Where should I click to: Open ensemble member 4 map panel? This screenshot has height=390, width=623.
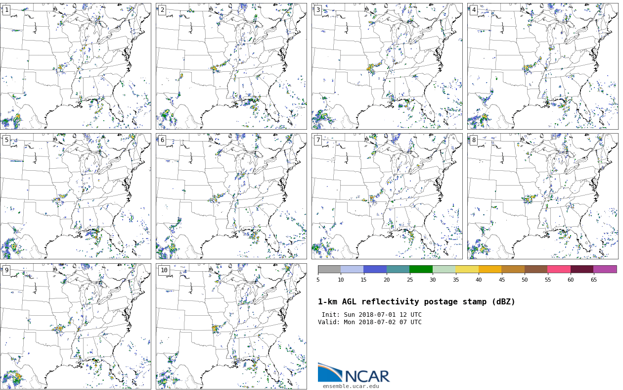click(x=542, y=66)
